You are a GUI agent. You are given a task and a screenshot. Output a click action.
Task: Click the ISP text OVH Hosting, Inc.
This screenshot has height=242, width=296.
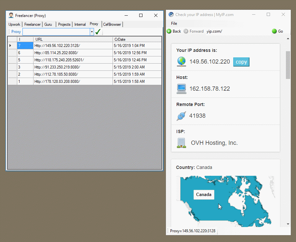click(x=214, y=143)
